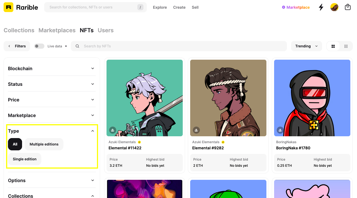Image resolution: width=357 pixels, height=198 pixels.
Task: Expand the Options filter section
Action: point(52,180)
